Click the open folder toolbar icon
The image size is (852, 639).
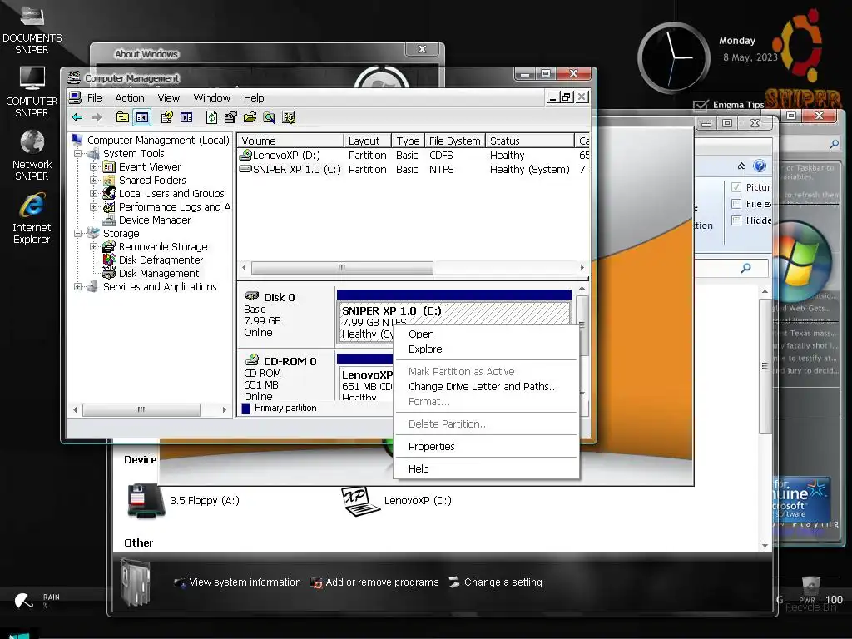[250, 117]
